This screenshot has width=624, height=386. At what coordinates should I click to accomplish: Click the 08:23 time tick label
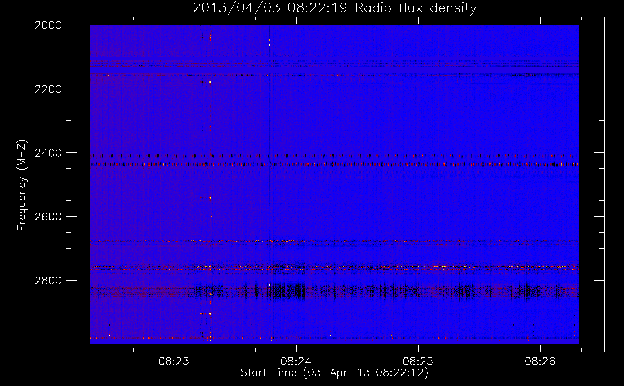[174, 361]
